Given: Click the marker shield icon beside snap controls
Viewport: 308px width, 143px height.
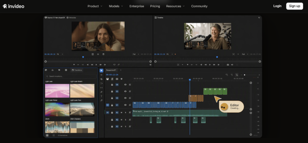Looking at the screenshot, I should [x=121, y=79].
